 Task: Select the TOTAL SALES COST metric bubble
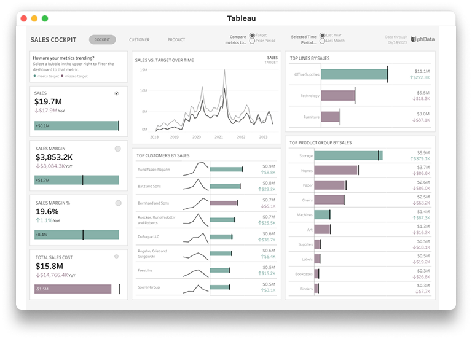click(117, 257)
